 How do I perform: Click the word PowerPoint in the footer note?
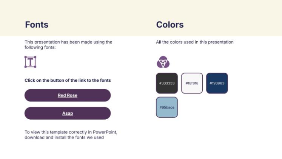coord(104,132)
